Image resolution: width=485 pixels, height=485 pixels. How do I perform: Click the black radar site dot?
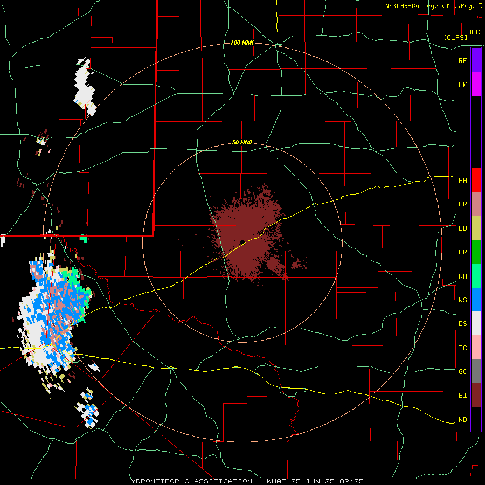242,242
